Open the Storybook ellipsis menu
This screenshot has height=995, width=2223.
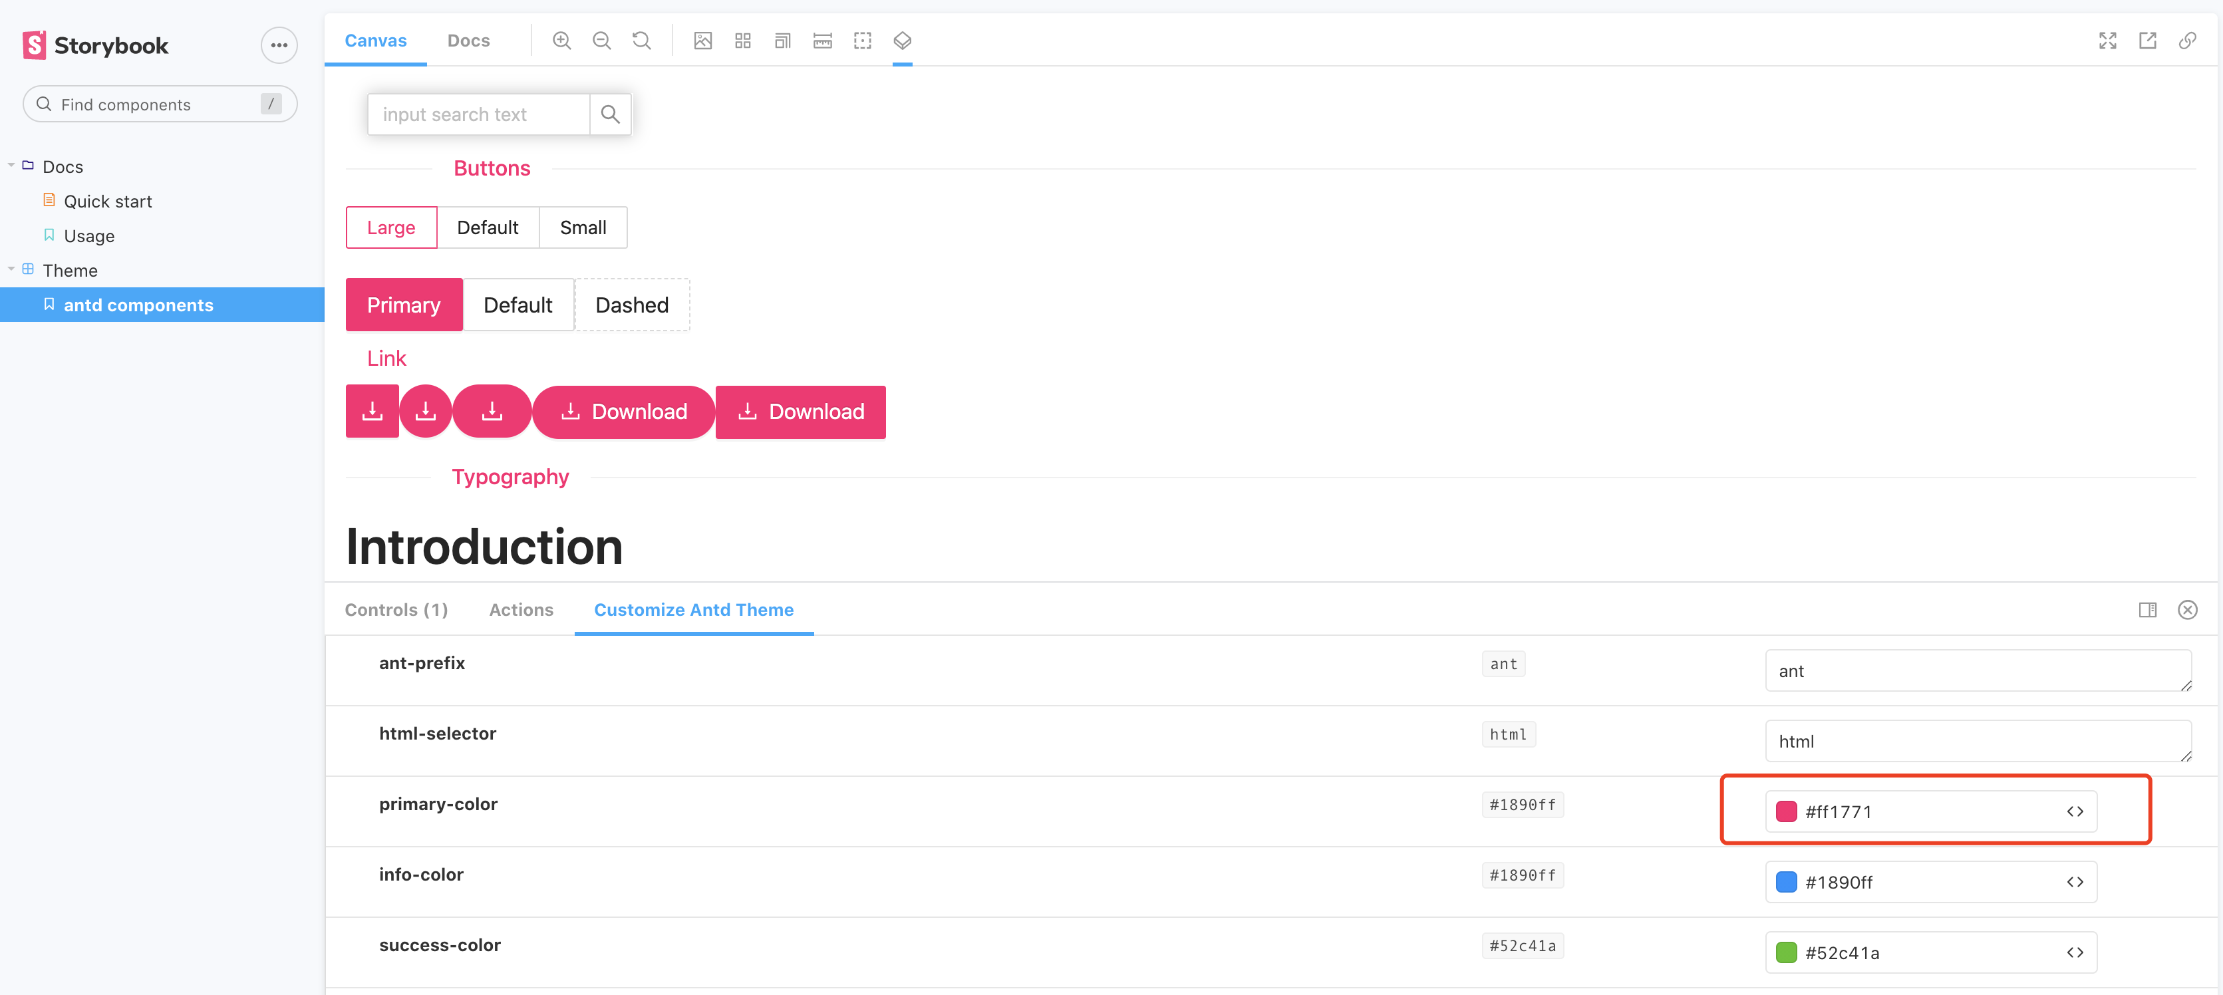pyautogui.click(x=279, y=45)
